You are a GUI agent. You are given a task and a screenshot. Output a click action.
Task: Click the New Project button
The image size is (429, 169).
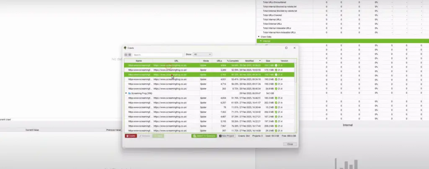click(227, 136)
